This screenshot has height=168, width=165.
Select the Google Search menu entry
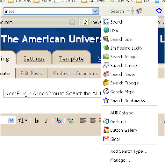129,22
